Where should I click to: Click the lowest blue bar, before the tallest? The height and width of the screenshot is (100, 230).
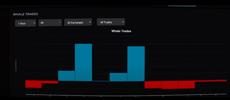67,76
